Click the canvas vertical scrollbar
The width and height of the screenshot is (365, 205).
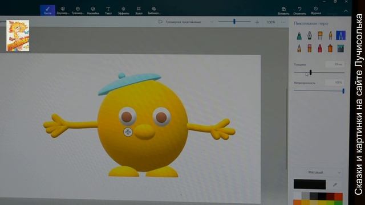tap(286, 129)
